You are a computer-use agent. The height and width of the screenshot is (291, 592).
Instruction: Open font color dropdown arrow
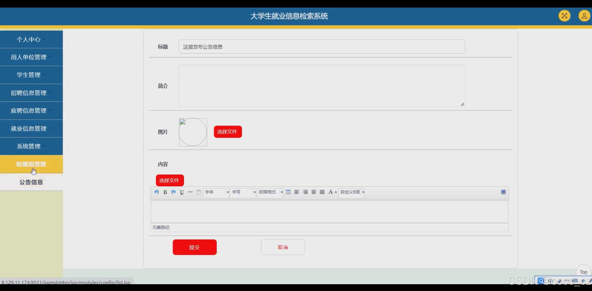pyautogui.click(x=336, y=192)
